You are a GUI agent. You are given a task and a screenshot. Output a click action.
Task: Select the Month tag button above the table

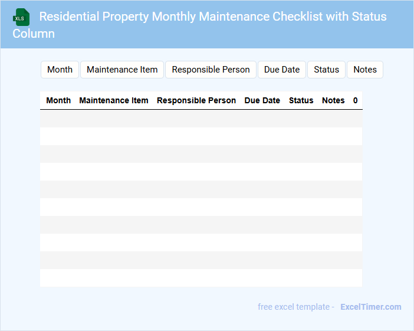click(x=60, y=70)
